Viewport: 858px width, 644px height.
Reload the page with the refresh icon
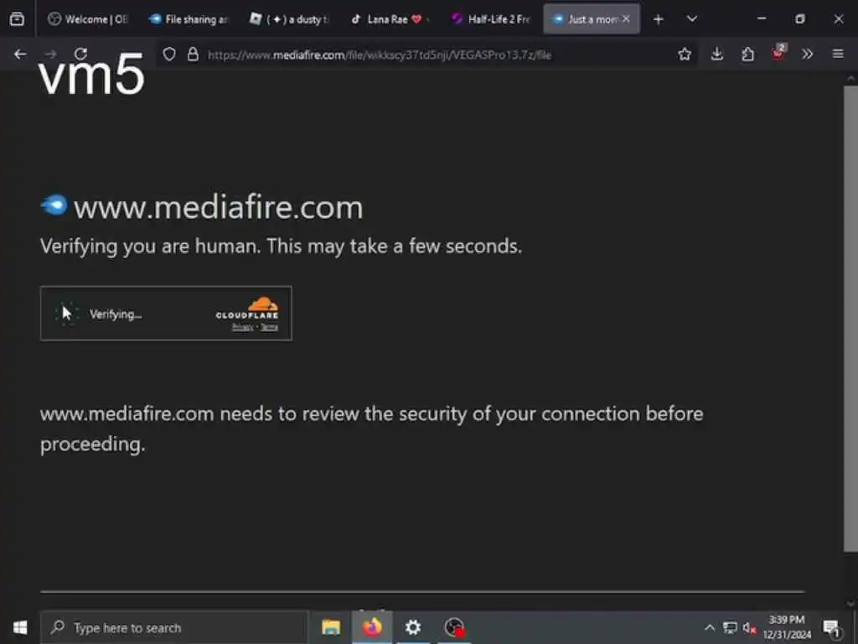pos(81,55)
